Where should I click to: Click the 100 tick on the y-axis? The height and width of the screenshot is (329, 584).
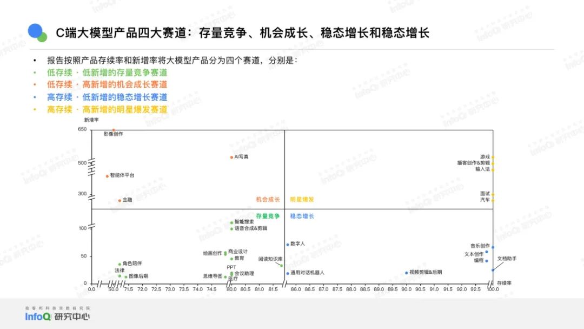click(83, 228)
